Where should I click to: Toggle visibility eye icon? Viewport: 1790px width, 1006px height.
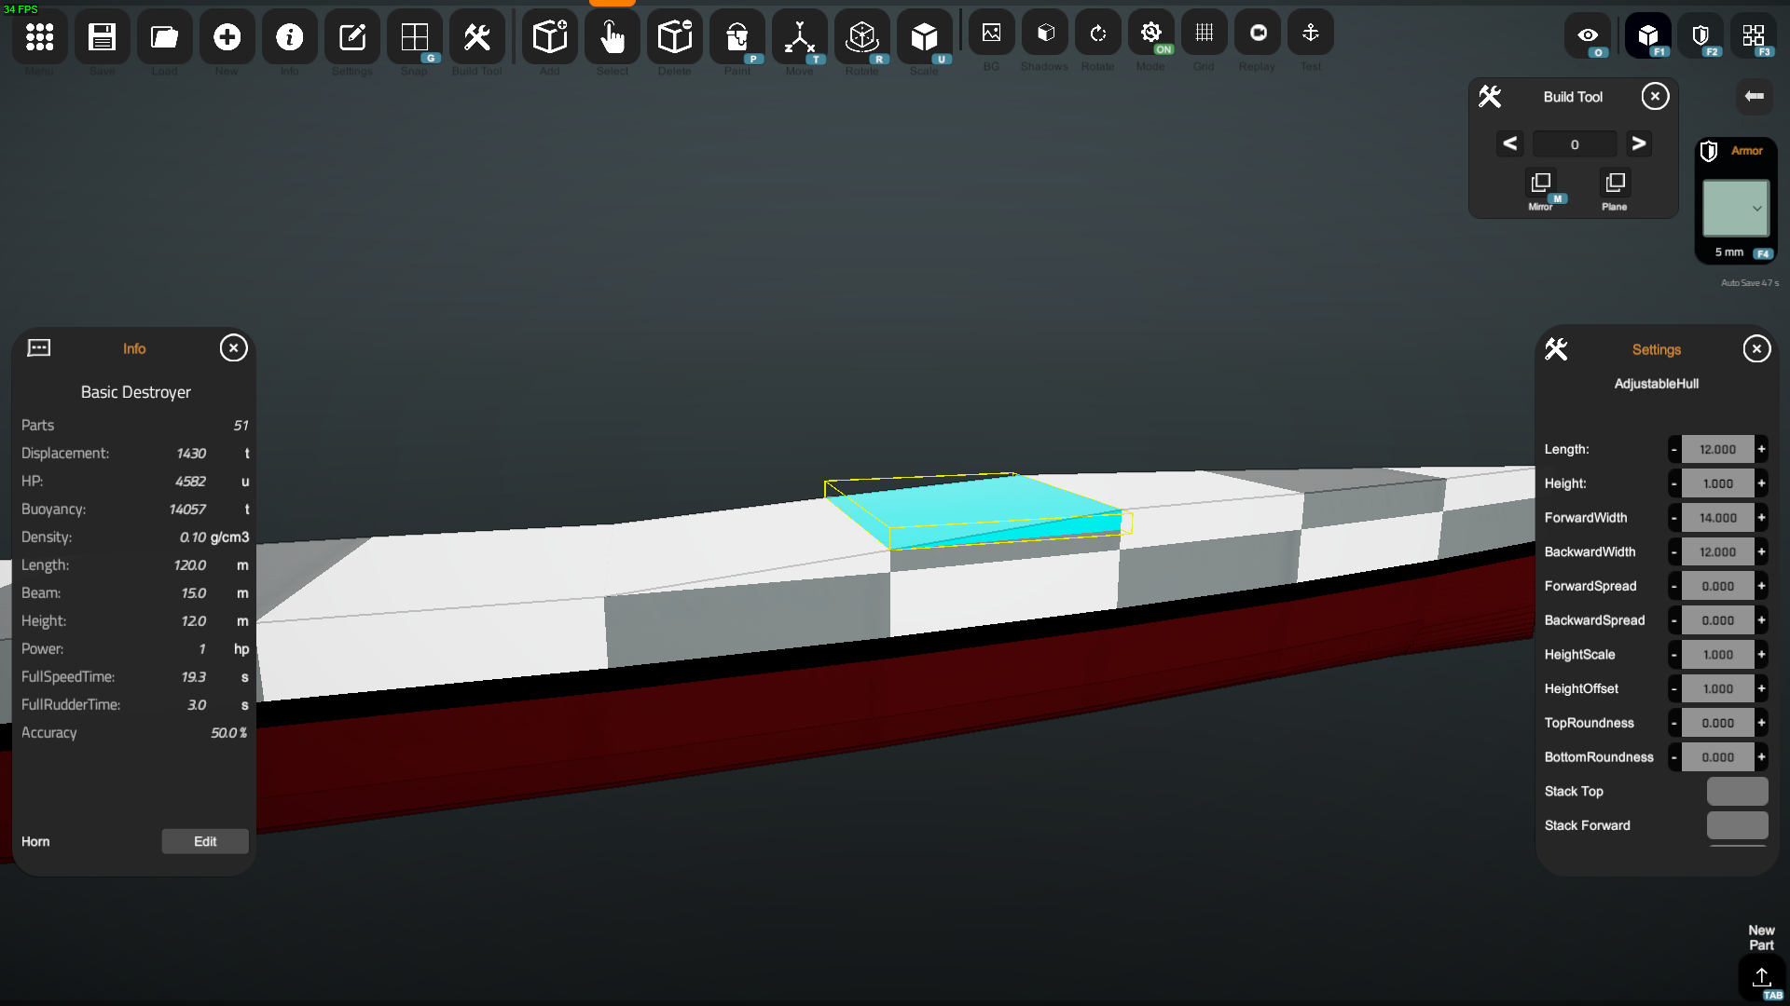1588,35
